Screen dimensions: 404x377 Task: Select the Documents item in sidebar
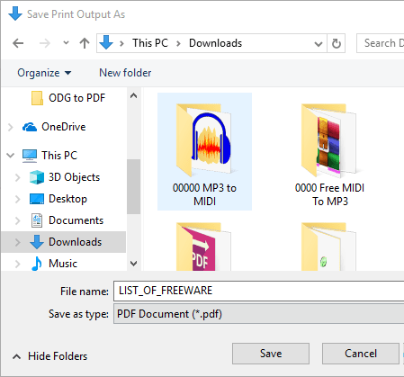(76, 220)
